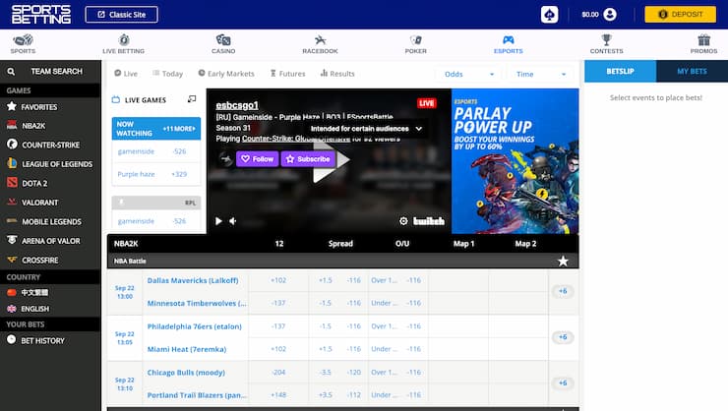The image size is (728, 411).
Task: Favorite the NBA Battle league star
Action: [563, 262]
